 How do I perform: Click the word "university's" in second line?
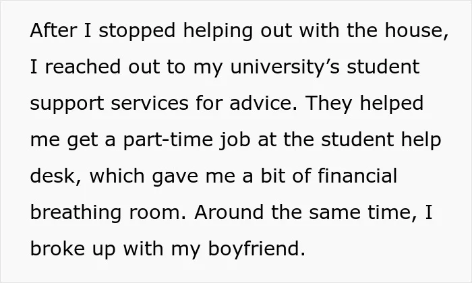coord(285,67)
